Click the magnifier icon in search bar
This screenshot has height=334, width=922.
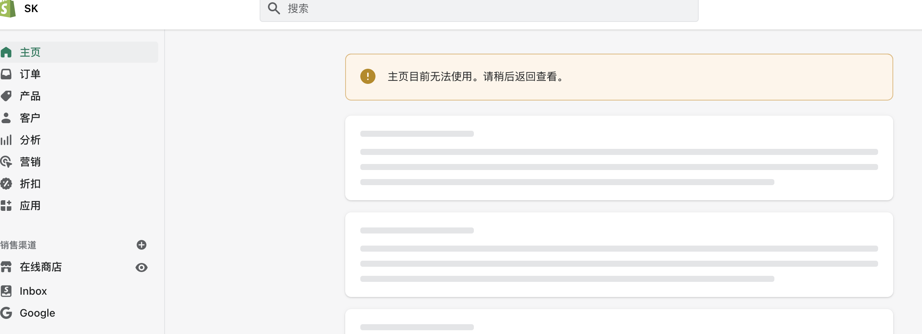(x=274, y=8)
